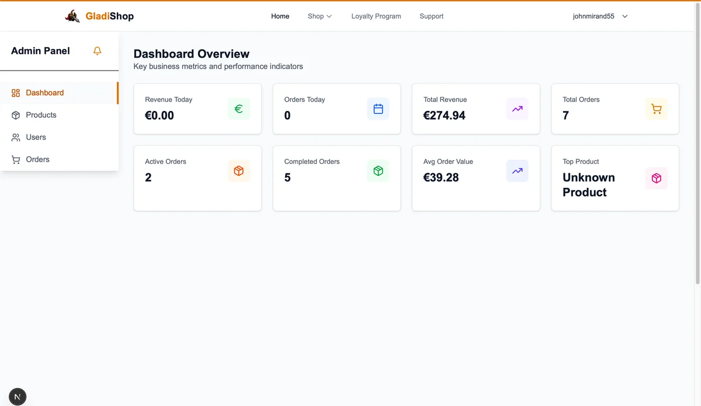The image size is (701, 406).
Task: Select Orders in the admin sidebar
Action: pyautogui.click(x=37, y=159)
